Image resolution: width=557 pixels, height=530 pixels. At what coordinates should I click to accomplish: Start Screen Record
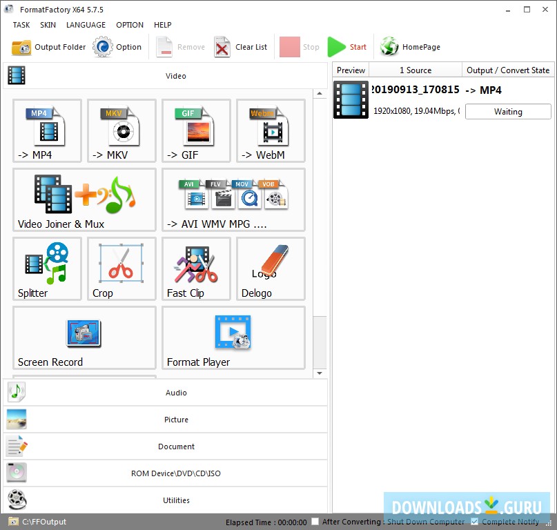point(84,338)
